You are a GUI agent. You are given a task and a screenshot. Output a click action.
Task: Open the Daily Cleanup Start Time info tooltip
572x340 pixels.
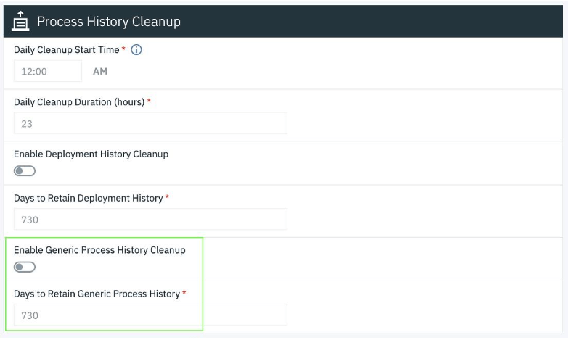click(x=136, y=50)
